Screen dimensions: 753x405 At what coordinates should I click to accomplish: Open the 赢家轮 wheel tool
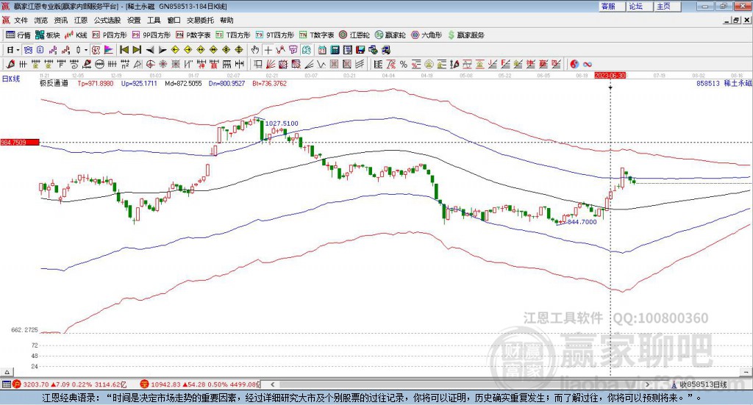[x=390, y=35]
